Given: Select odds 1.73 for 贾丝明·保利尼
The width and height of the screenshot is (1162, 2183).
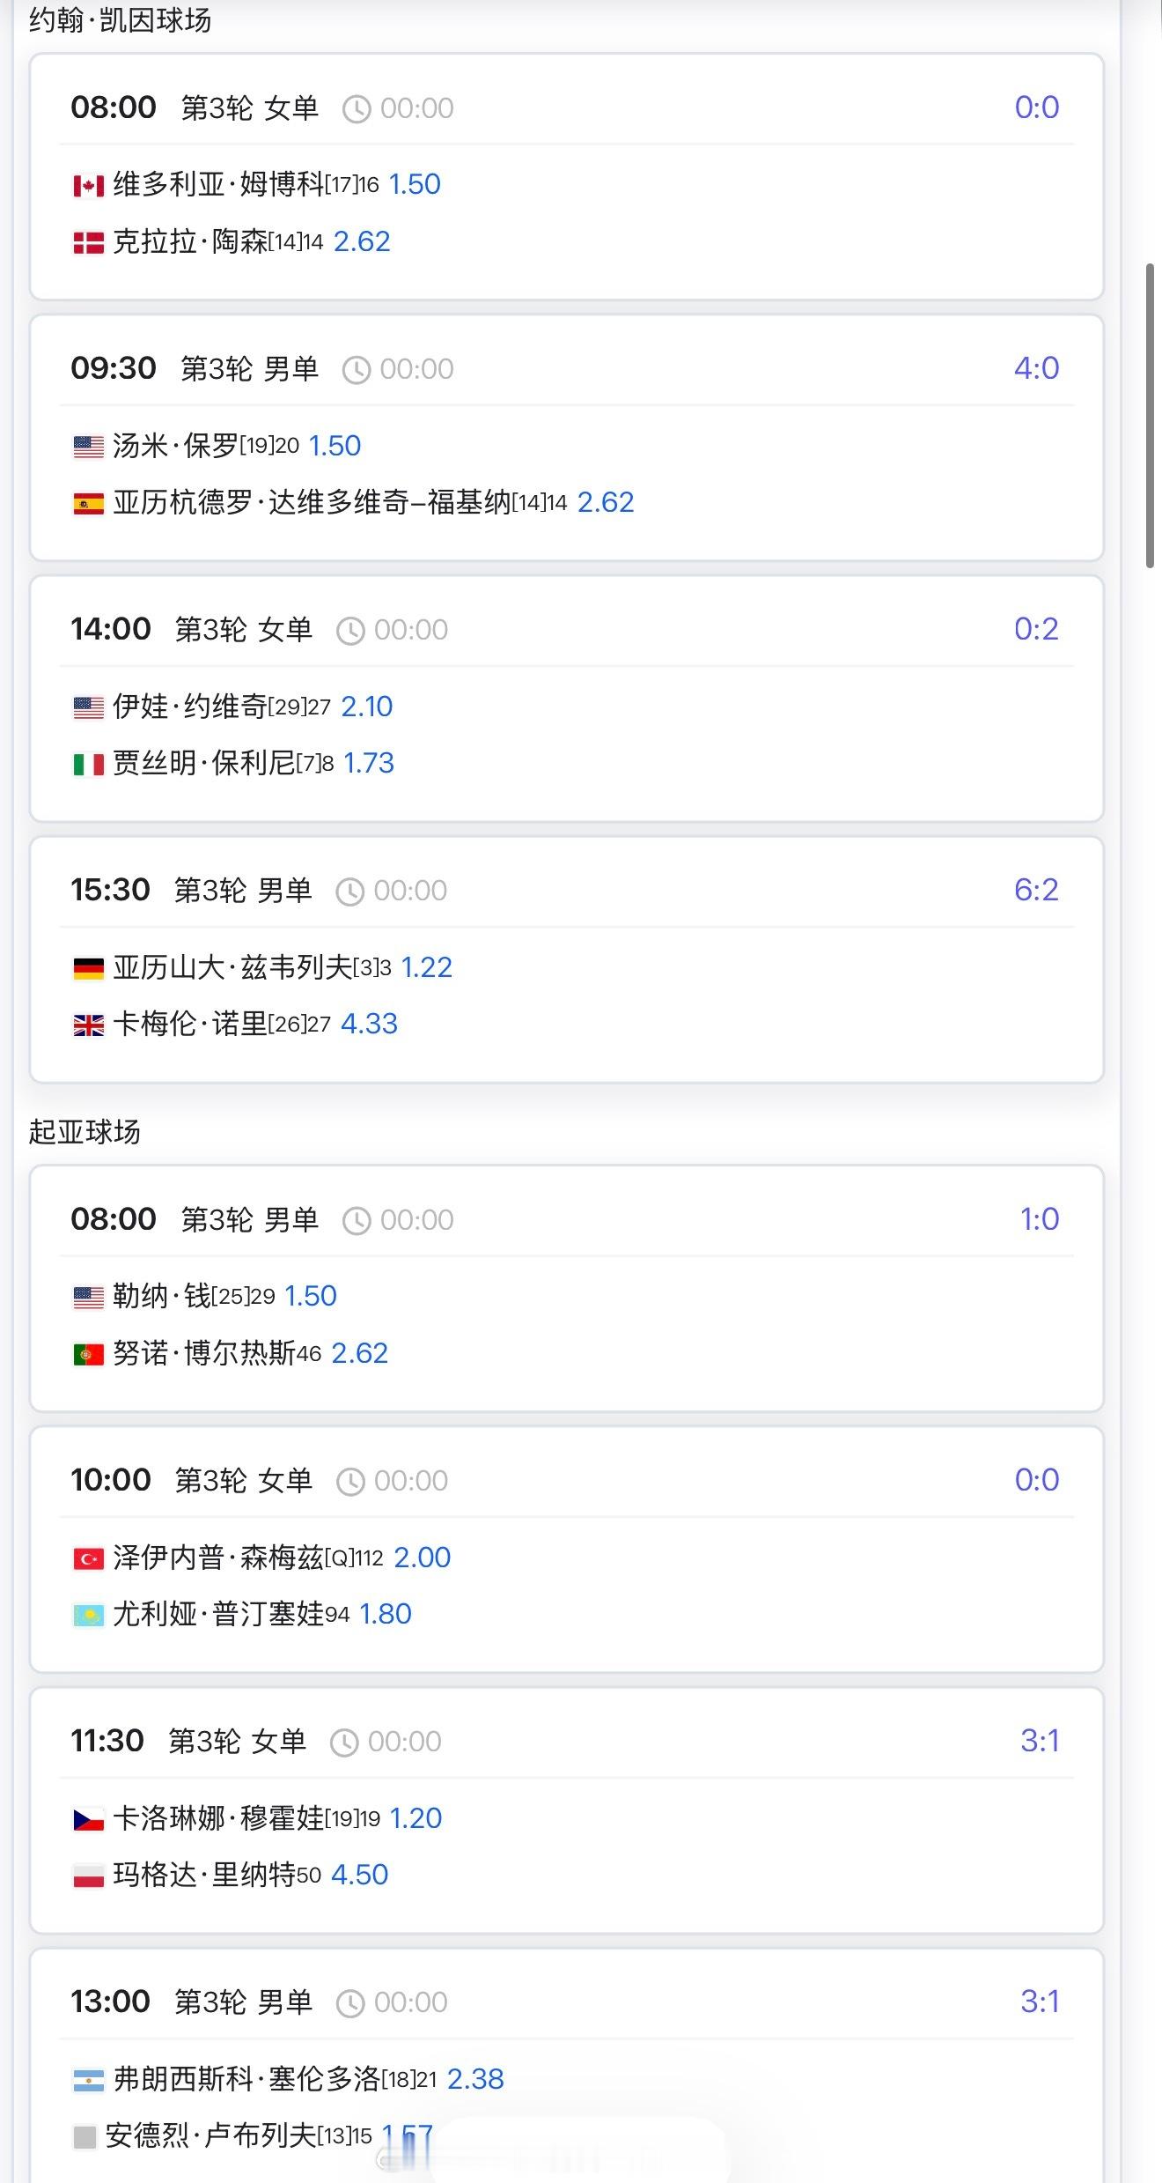Looking at the screenshot, I should pyautogui.click(x=368, y=763).
